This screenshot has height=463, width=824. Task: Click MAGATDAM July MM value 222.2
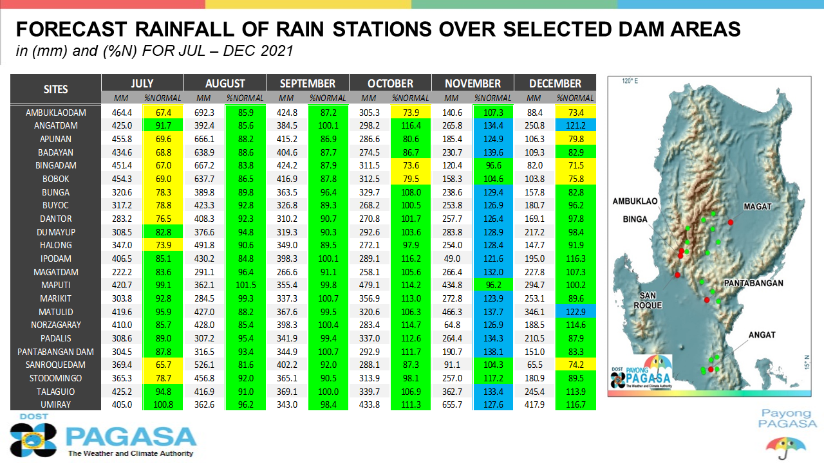point(122,272)
